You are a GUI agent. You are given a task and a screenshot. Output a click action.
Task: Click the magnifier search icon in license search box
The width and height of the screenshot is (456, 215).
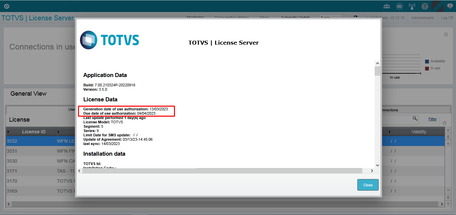(415, 119)
